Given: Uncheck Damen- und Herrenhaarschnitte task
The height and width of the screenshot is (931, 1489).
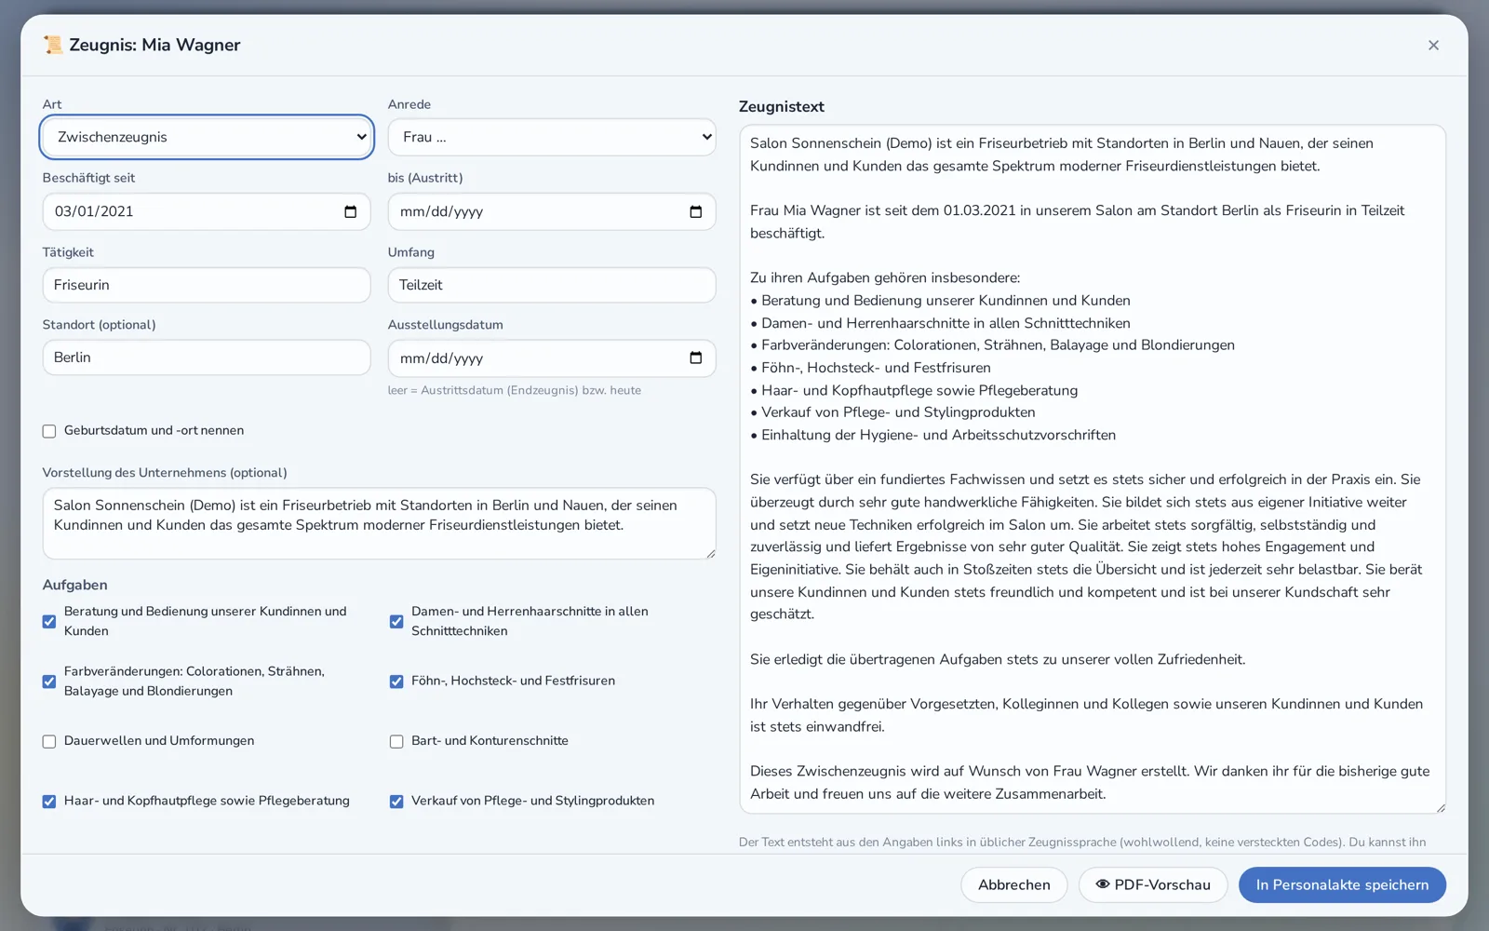Looking at the screenshot, I should click(396, 621).
